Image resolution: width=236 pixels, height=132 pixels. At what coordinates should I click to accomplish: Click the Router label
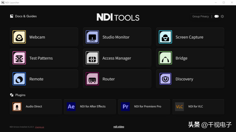click(108, 79)
